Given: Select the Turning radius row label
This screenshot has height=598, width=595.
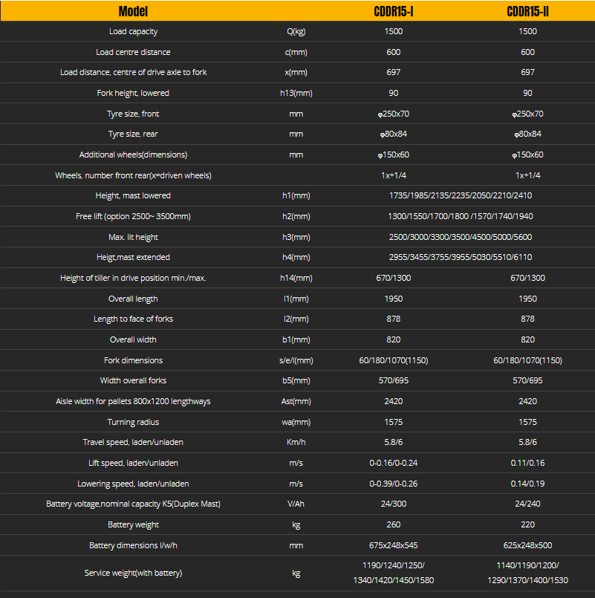Looking at the screenshot, I should 133,422.
